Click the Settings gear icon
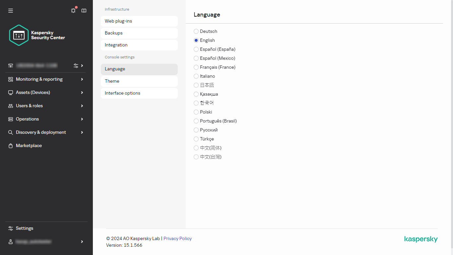453x255 pixels. [10, 228]
